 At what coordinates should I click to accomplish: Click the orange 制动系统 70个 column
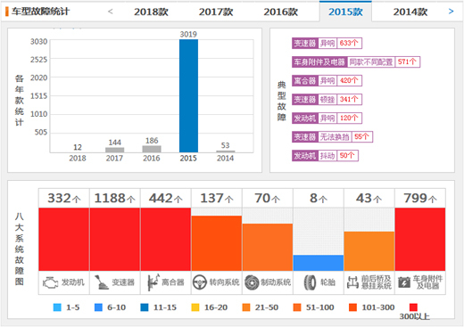268,248
